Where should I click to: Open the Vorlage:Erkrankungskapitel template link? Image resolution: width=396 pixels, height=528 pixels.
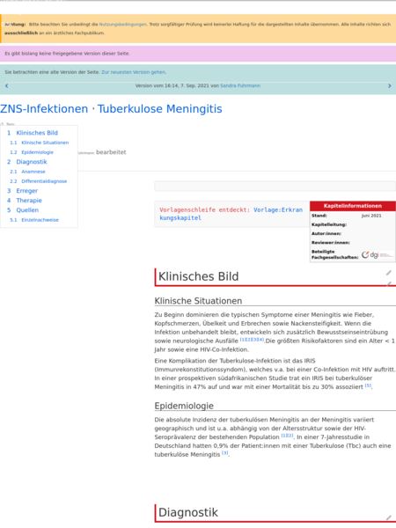coord(231,214)
